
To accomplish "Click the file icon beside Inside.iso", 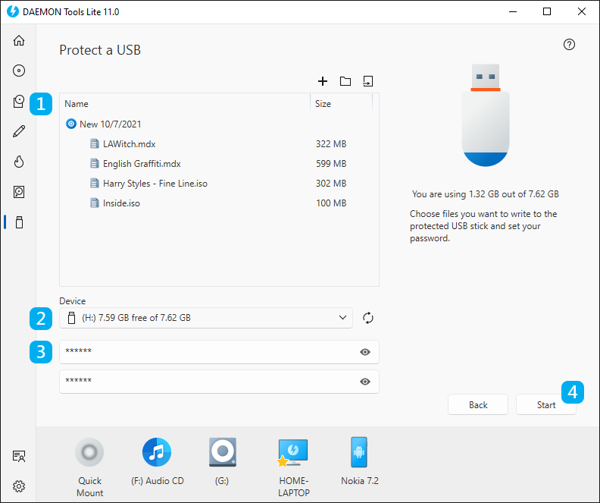I will [x=94, y=203].
